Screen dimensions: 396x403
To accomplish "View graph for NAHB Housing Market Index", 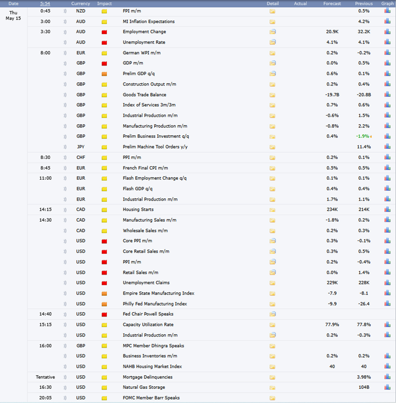I will click(x=387, y=366).
